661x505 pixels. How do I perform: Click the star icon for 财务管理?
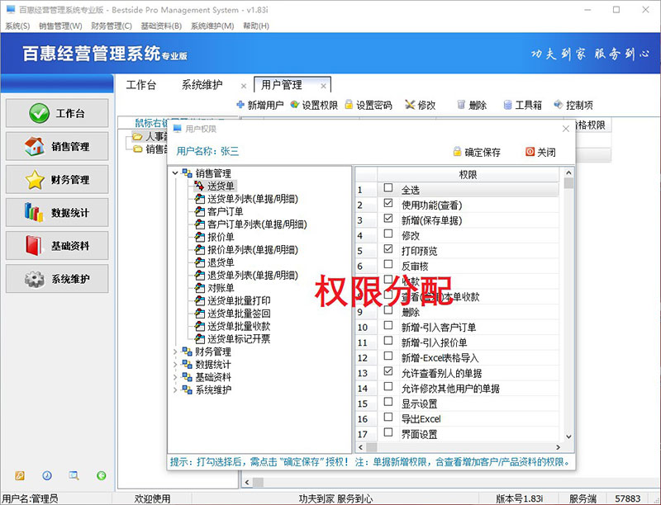coord(35,180)
